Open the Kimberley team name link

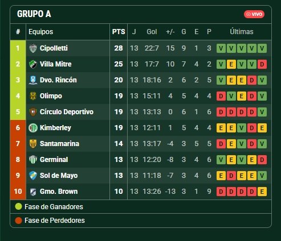tap(55, 128)
